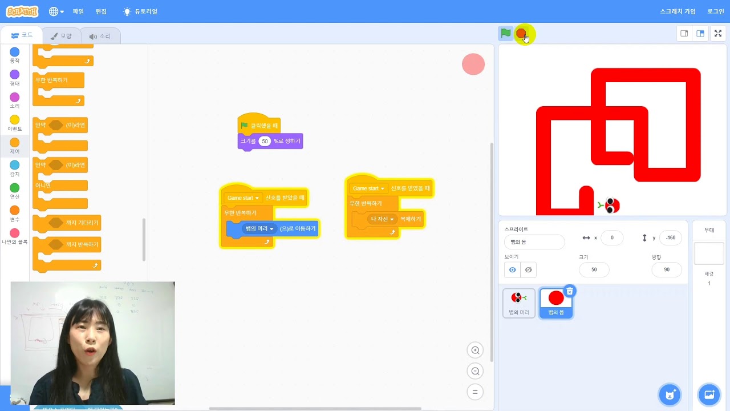Select the 뱀의 몸 sprite thumbnail
This screenshot has height=411, width=730.
coord(555,303)
